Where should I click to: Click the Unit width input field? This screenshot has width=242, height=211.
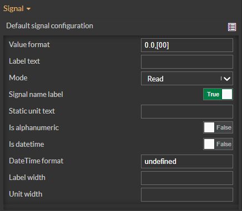[x=187, y=194]
